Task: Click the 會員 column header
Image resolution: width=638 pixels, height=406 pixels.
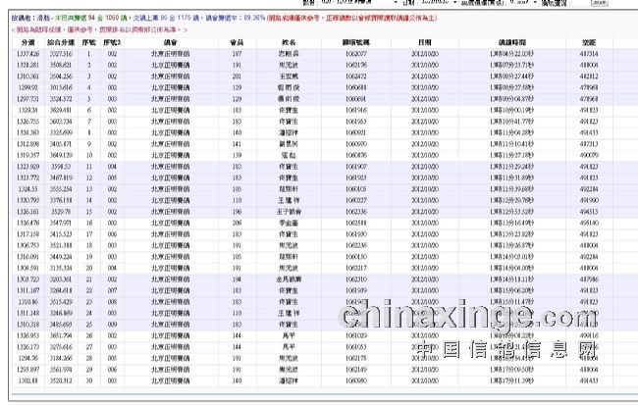Action: pos(237,44)
